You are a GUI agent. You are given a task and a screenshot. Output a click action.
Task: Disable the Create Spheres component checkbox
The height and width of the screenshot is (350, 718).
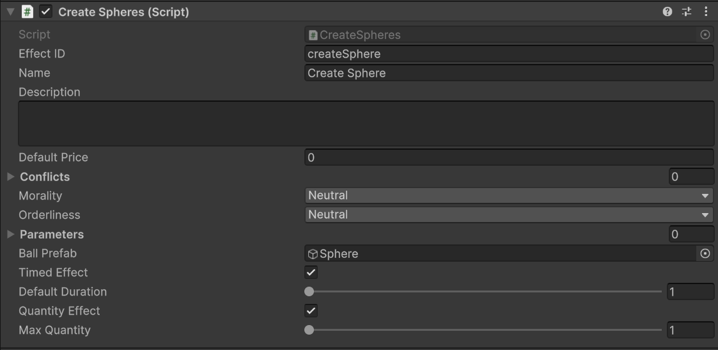click(46, 12)
